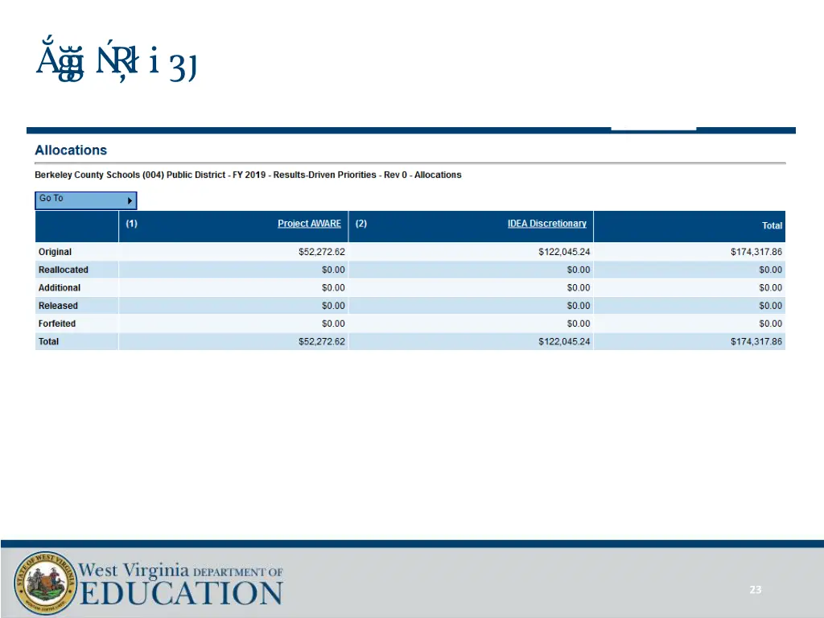The image size is (824, 618).
Task: Click the (2) column number header
Action: pyautogui.click(x=361, y=224)
